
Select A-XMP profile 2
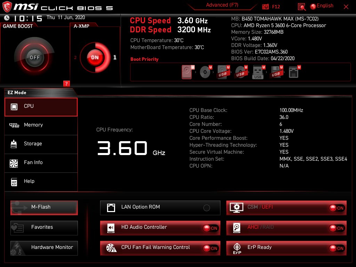coord(75,58)
